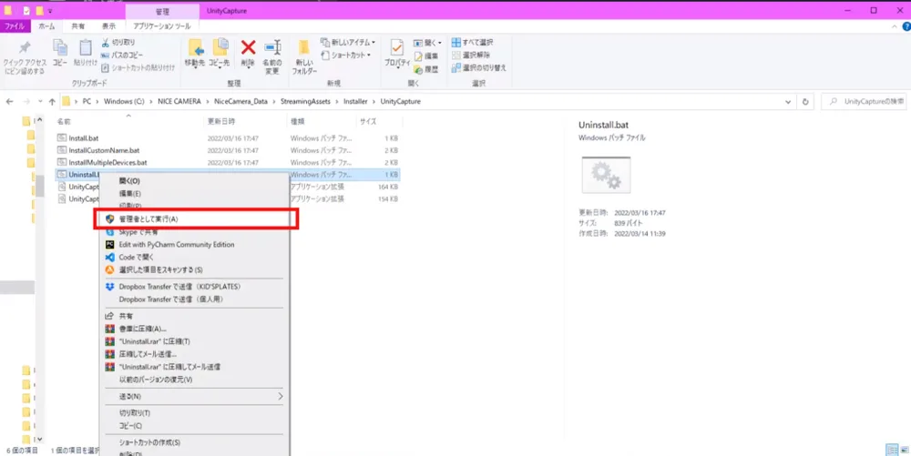Click the Cut (切り取り) scissors command
Image resolution: width=911 pixels, height=456 pixels.
tap(118, 43)
